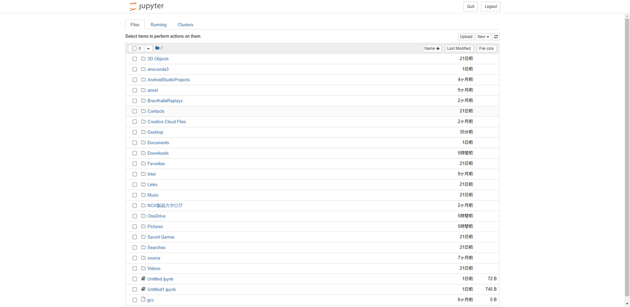
Task: Click the 6ヶ月前 modified time
Action: point(465,300)
